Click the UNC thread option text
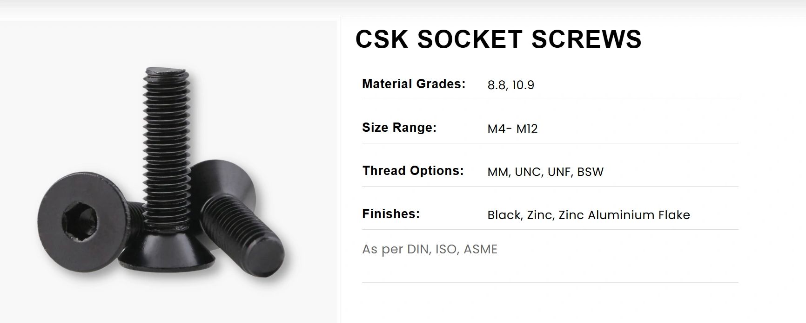The image size is (806, 323). (528, 172)
